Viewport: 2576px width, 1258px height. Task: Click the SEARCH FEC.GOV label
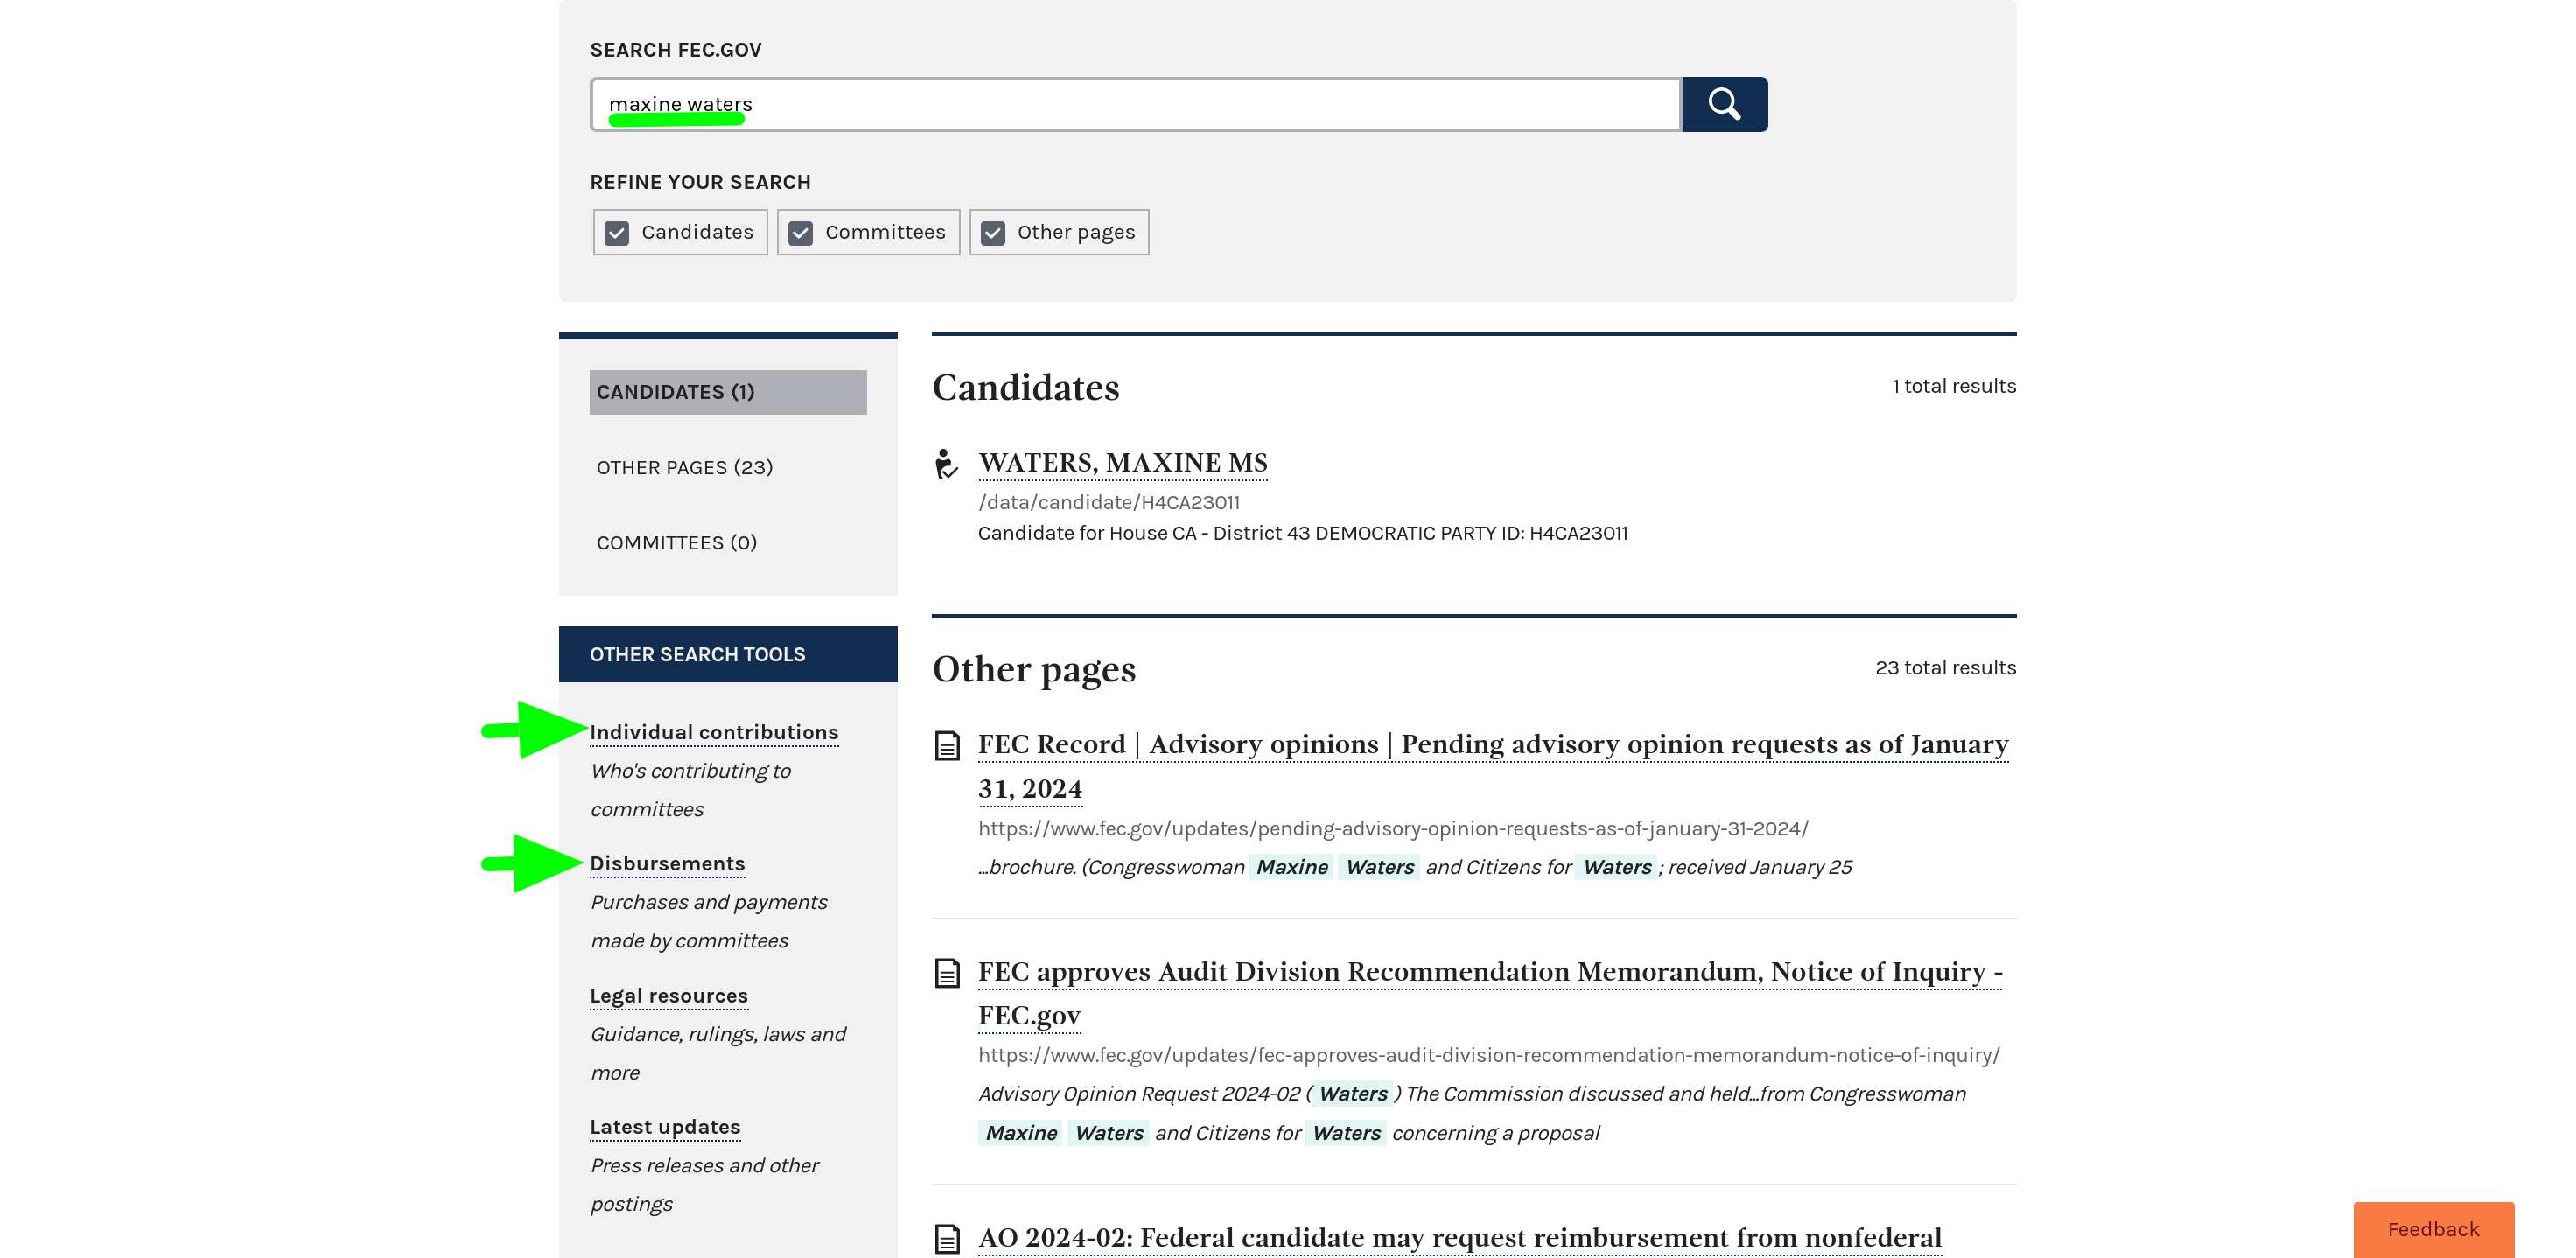[x=675, y=50]
